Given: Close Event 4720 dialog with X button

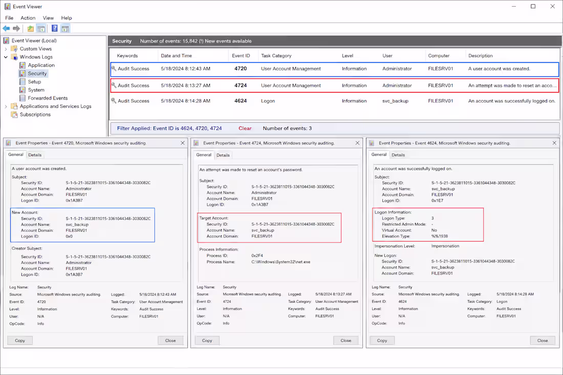Looking at the screenshot, I should click(x=182, y=143).
